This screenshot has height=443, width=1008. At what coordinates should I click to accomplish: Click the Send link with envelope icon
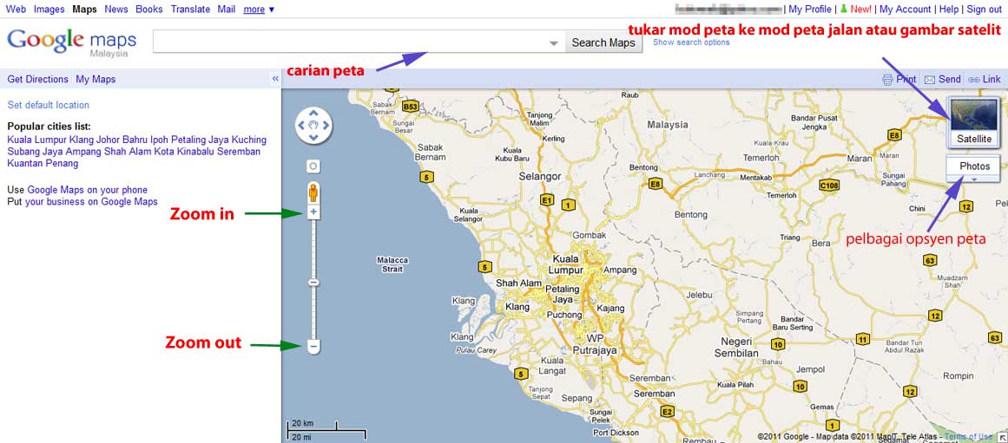(x=942, y=80)
